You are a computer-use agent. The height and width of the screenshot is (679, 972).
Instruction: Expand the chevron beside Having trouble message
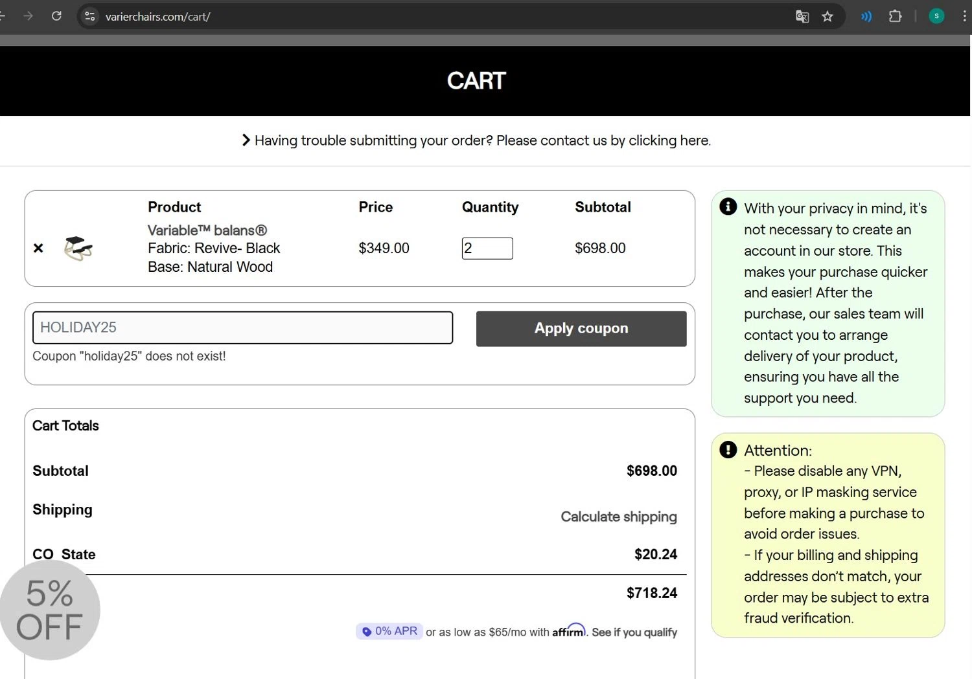tap(246, 140)
